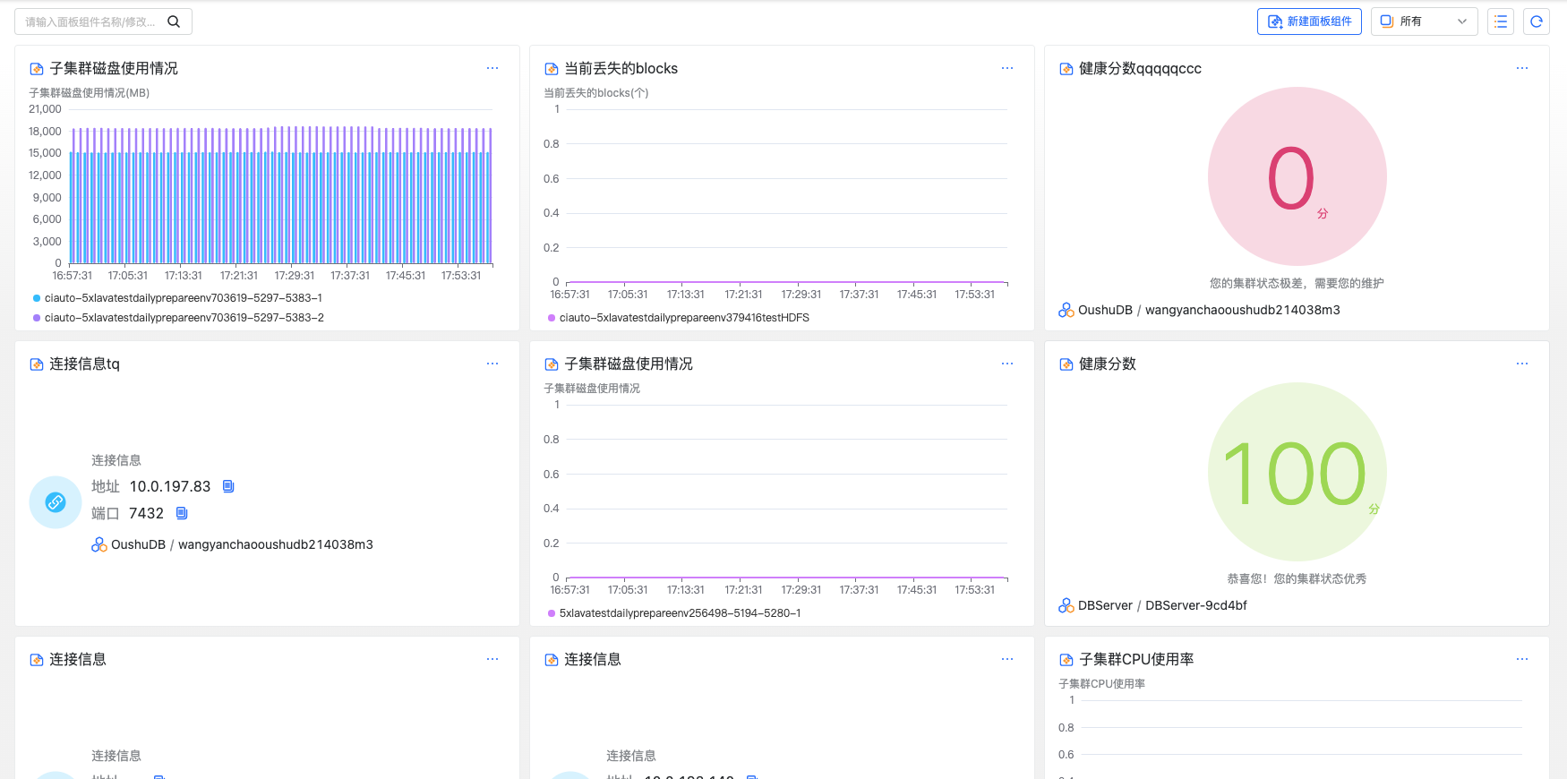Click the 新建面板组件 button
The height and width of the screenshot is (779, 1567).
pyautogui.click(x=1309, y=21)
